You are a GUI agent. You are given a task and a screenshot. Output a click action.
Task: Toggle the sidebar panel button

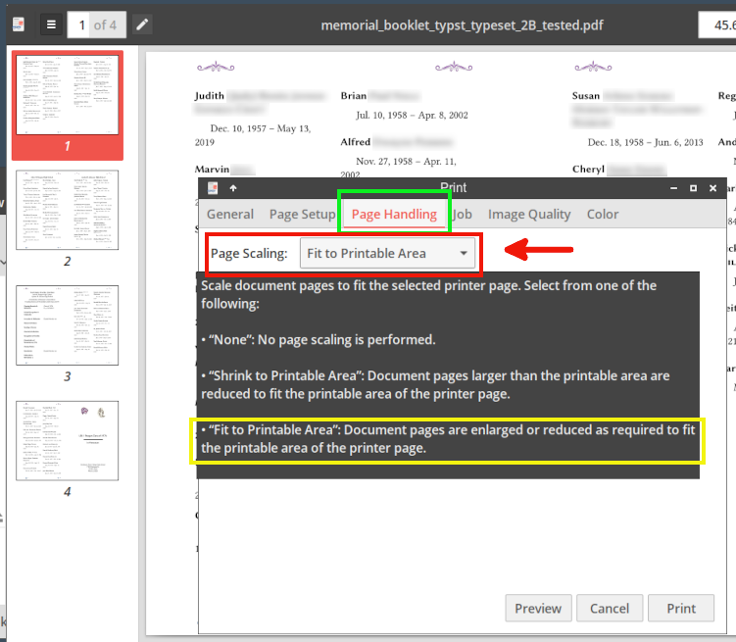click(50, 25)
